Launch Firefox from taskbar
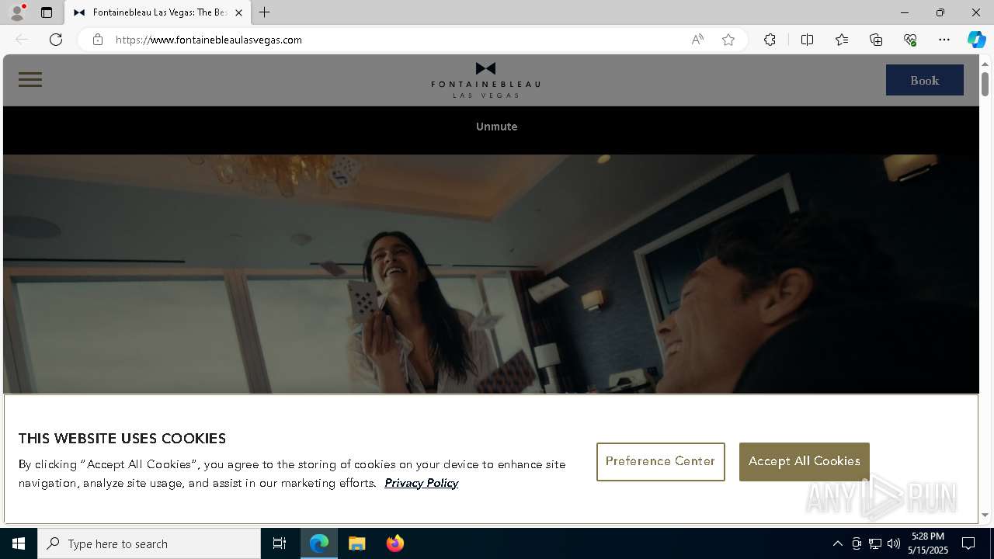 (395, 543)
